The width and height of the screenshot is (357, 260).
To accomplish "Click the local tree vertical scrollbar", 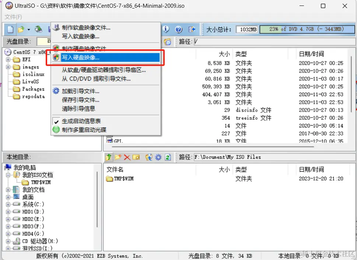I will 97,199.
